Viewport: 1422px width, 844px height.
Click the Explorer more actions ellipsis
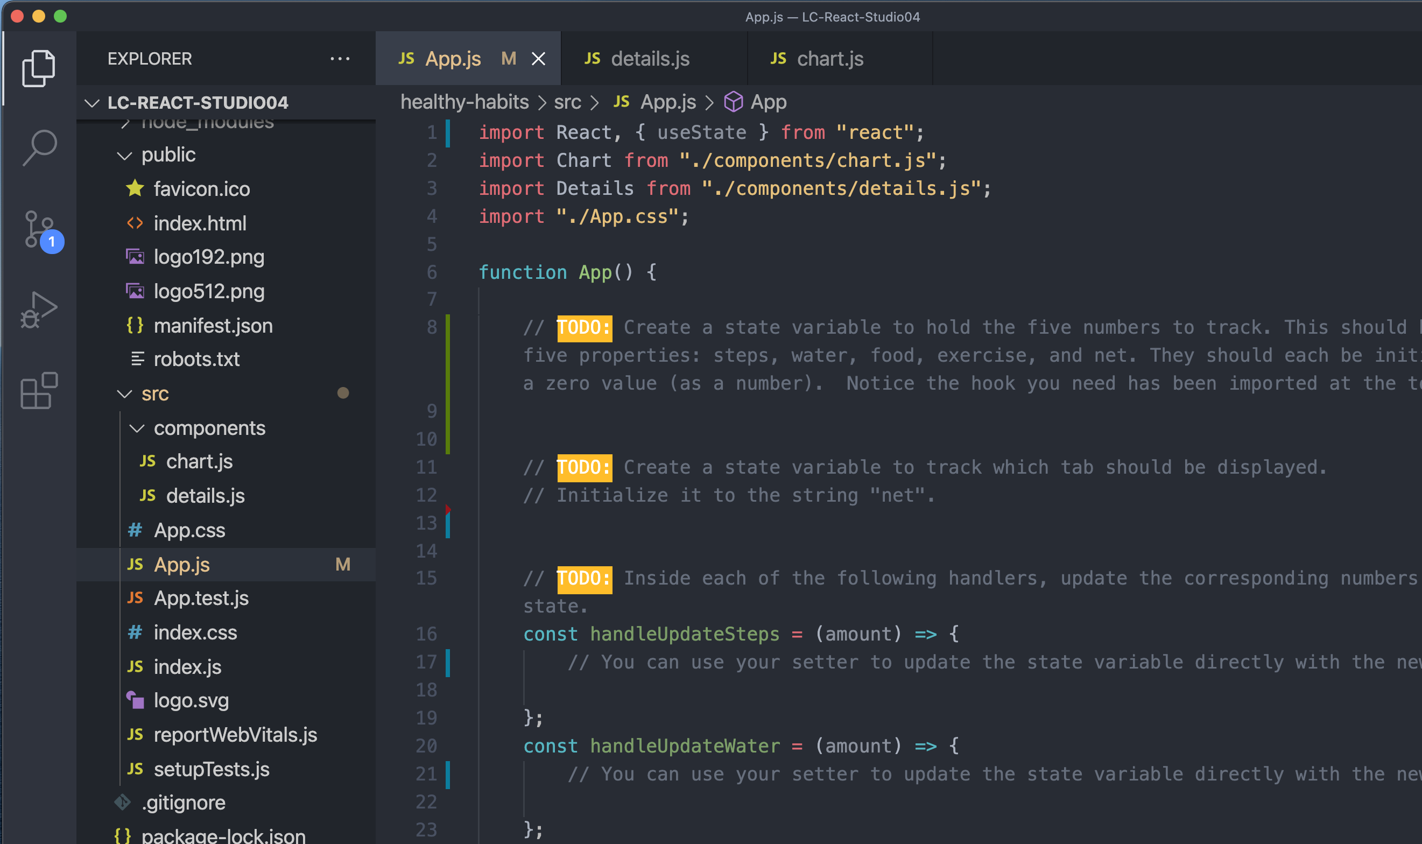[x=340, y=59]
